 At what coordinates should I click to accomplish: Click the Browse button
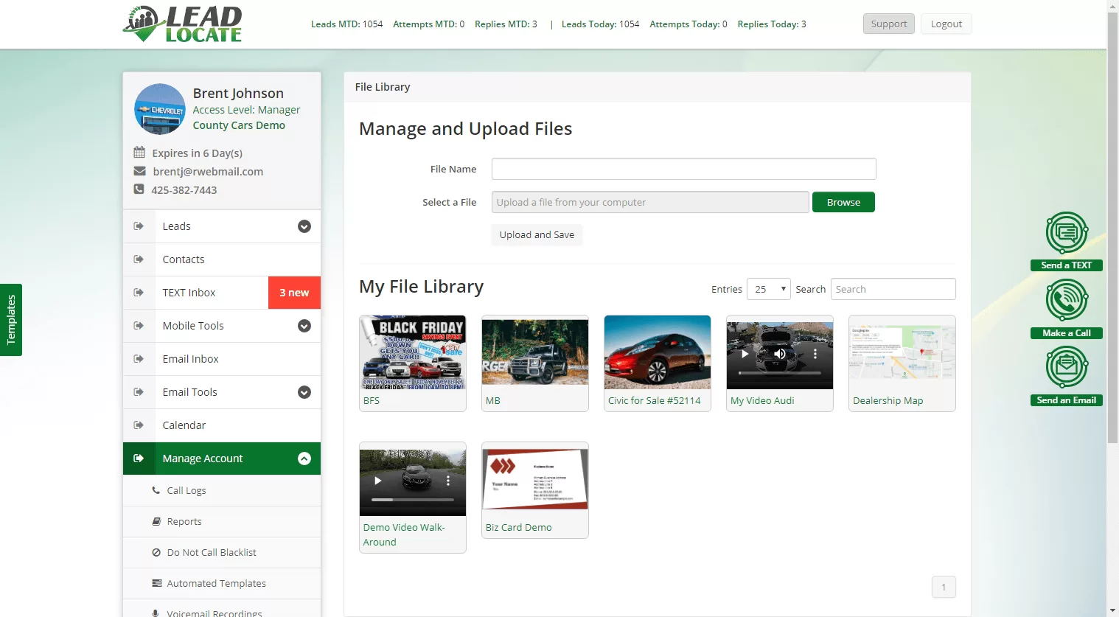coord(843,202)
